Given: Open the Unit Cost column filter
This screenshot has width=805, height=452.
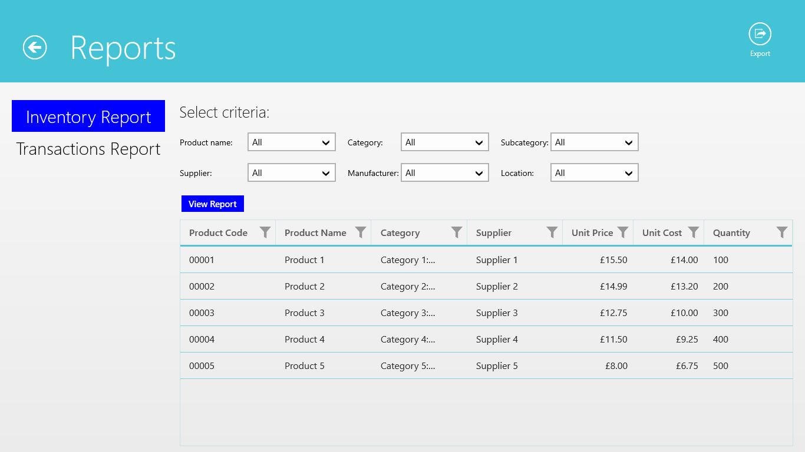Looking at the screenshot, I should (694, 232).
